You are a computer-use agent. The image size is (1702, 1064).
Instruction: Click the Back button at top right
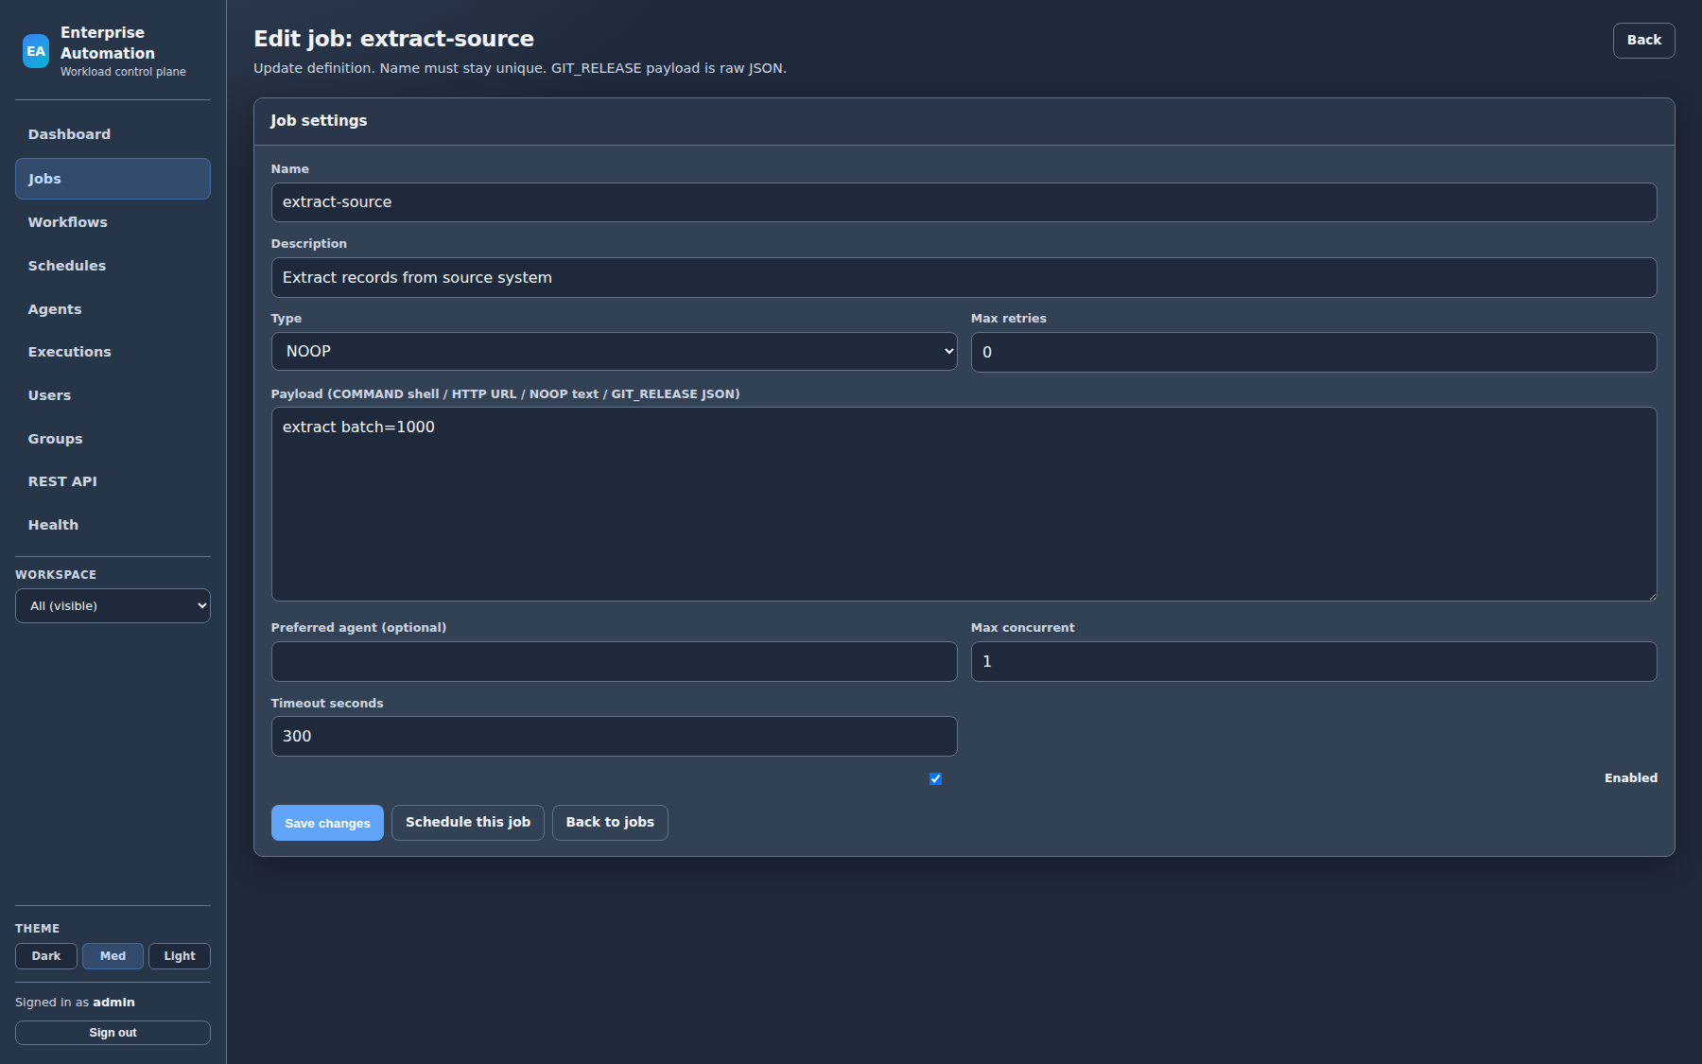click(1643, 41)
